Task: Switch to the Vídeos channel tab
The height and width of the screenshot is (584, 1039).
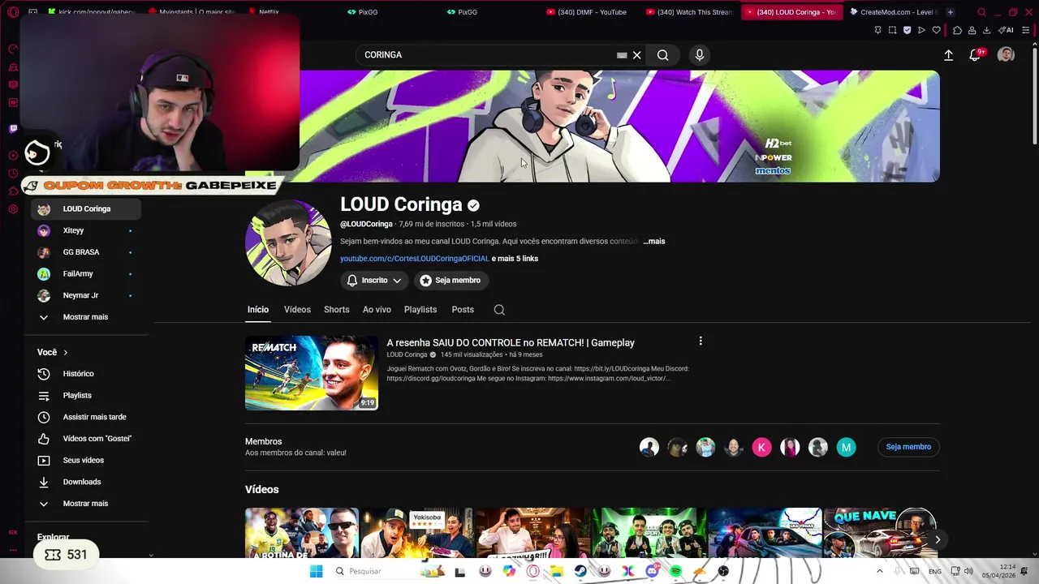Action: pyautogui.click(x=297, y=310)
